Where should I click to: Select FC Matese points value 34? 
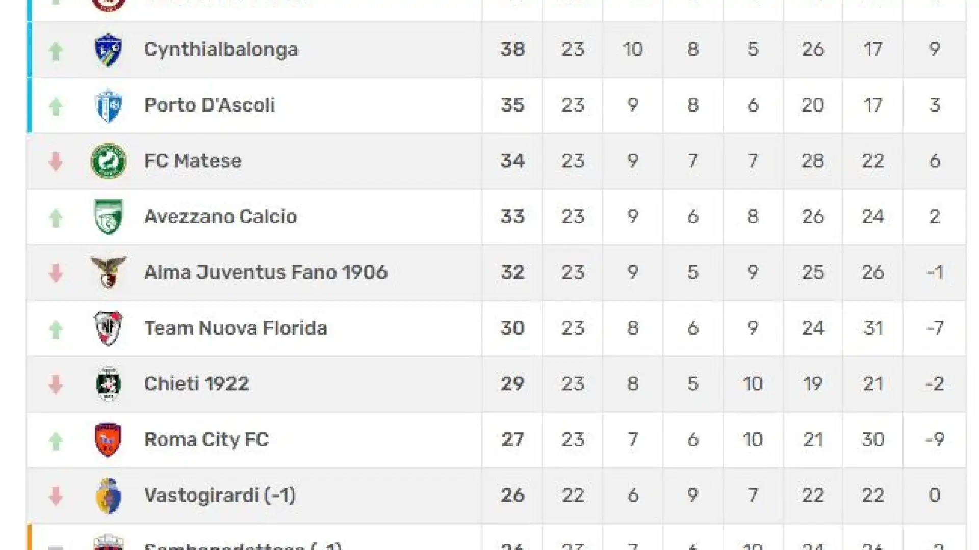coord(512,161)
